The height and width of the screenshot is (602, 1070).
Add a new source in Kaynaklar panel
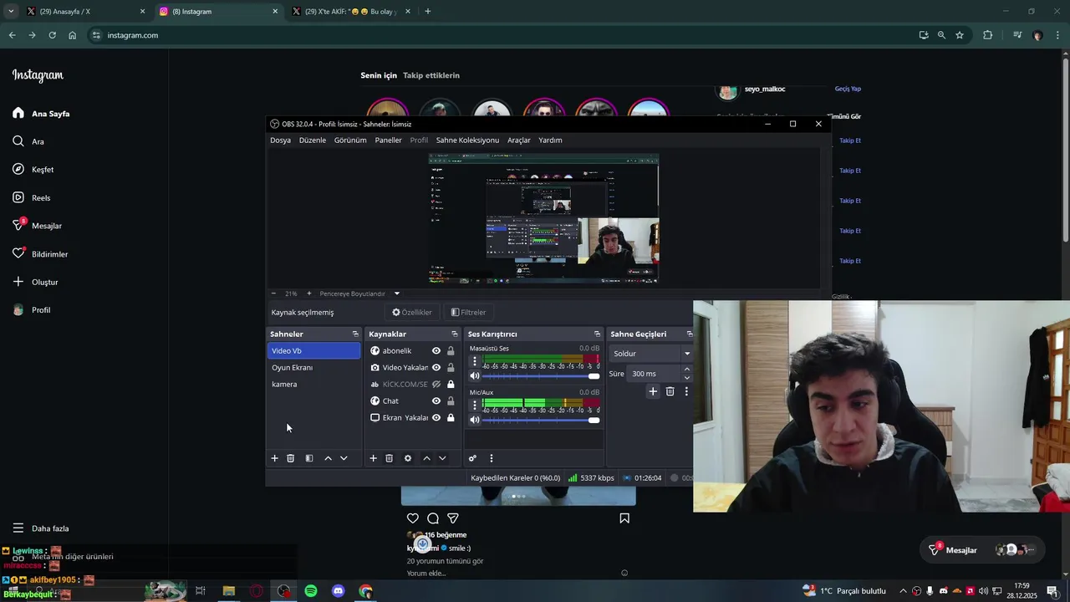[x=373, y=458]
